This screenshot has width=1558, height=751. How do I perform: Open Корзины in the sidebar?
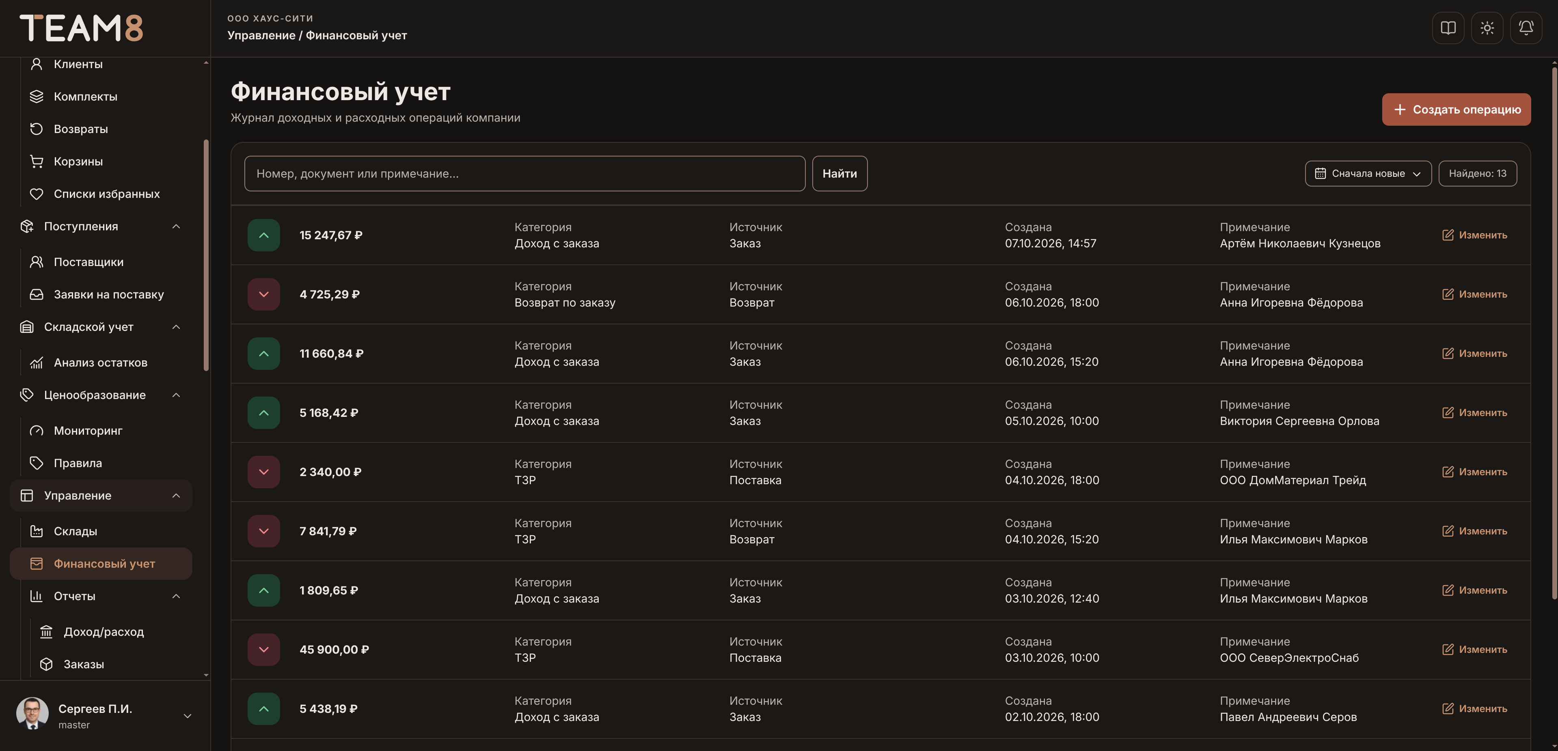pos(101,162)
